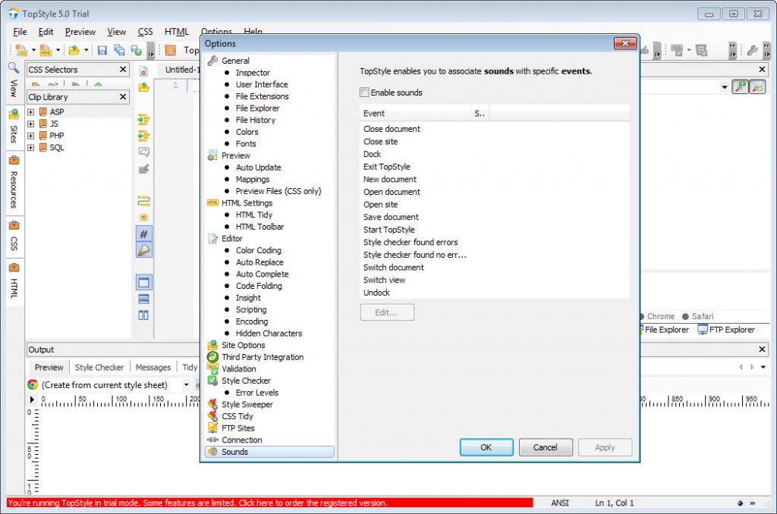Open the Open-file dropdown arrow
The height and width of the screenshot is (514, 777).
click(87, 50)
